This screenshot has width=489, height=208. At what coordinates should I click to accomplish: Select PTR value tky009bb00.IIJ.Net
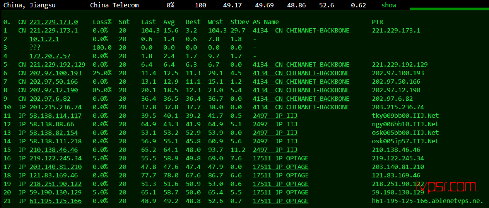pos(405,115)
